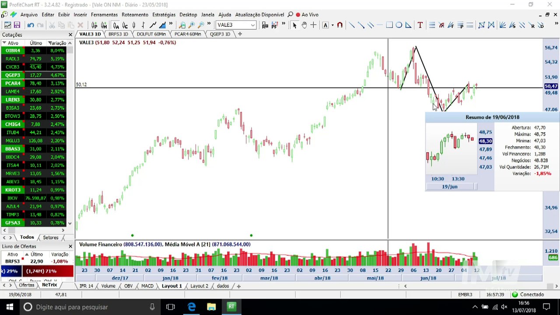Click the Task View taskbar icon
Screen dimensions: 560x315
pos(171,307)
